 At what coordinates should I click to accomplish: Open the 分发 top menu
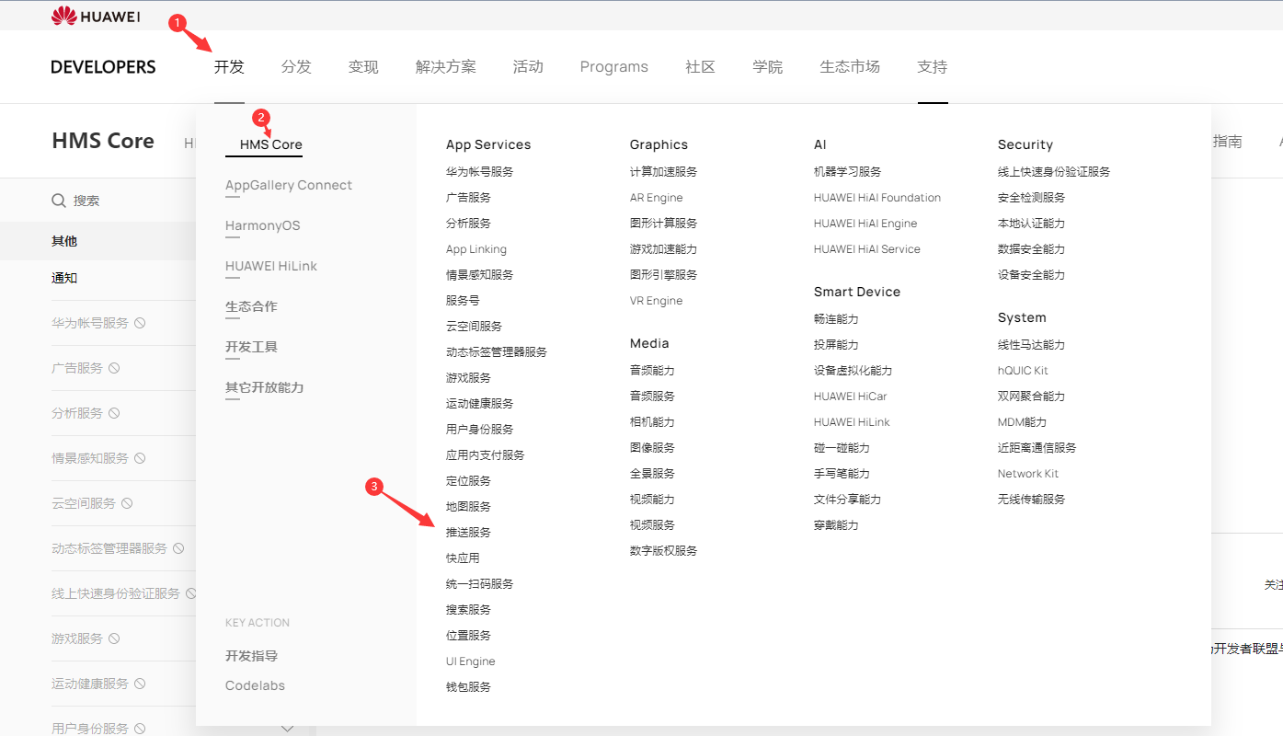[x=296, y=66]
